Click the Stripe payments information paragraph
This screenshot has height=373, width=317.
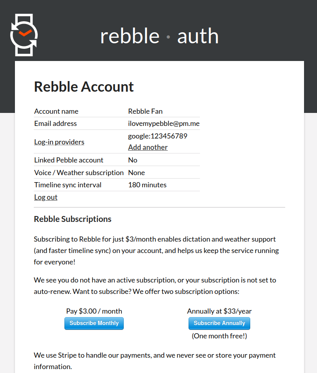click(x=155, y=361)
